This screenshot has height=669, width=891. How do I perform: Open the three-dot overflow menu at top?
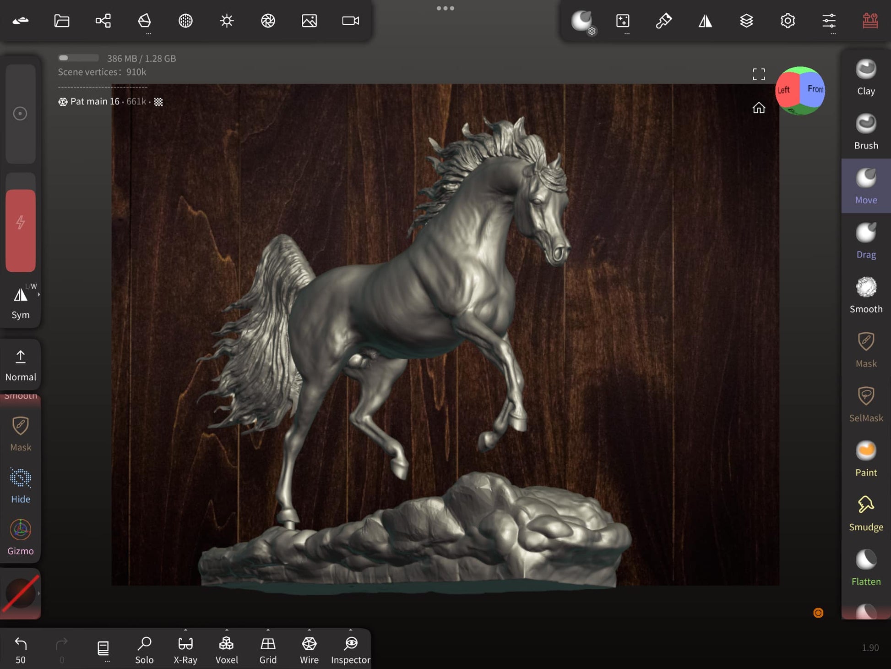[445, 8]
